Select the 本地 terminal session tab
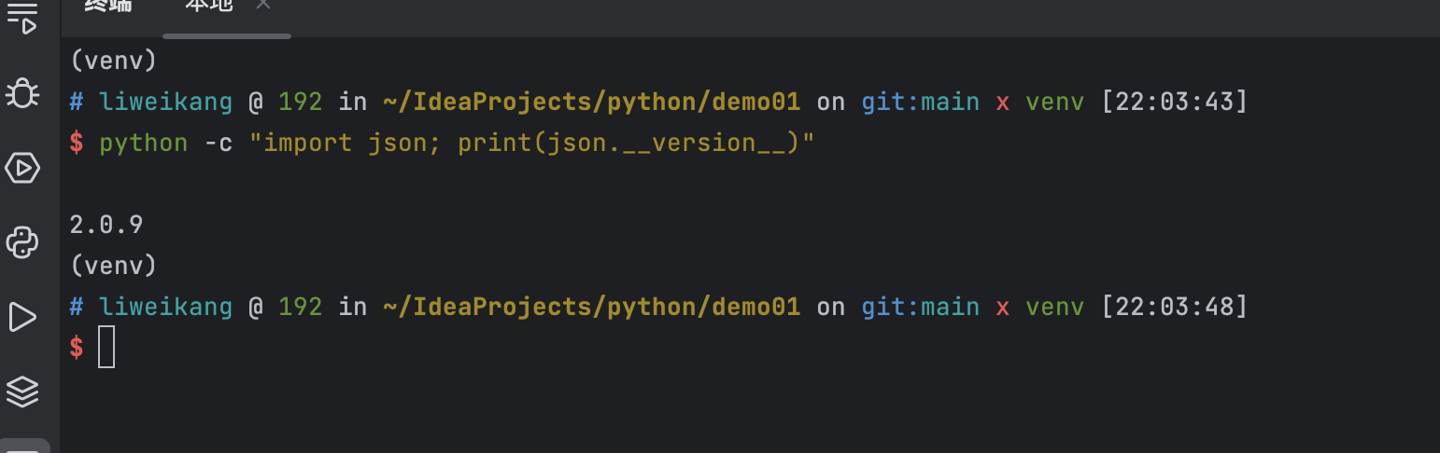1440x453 pixels. [209, 5]
